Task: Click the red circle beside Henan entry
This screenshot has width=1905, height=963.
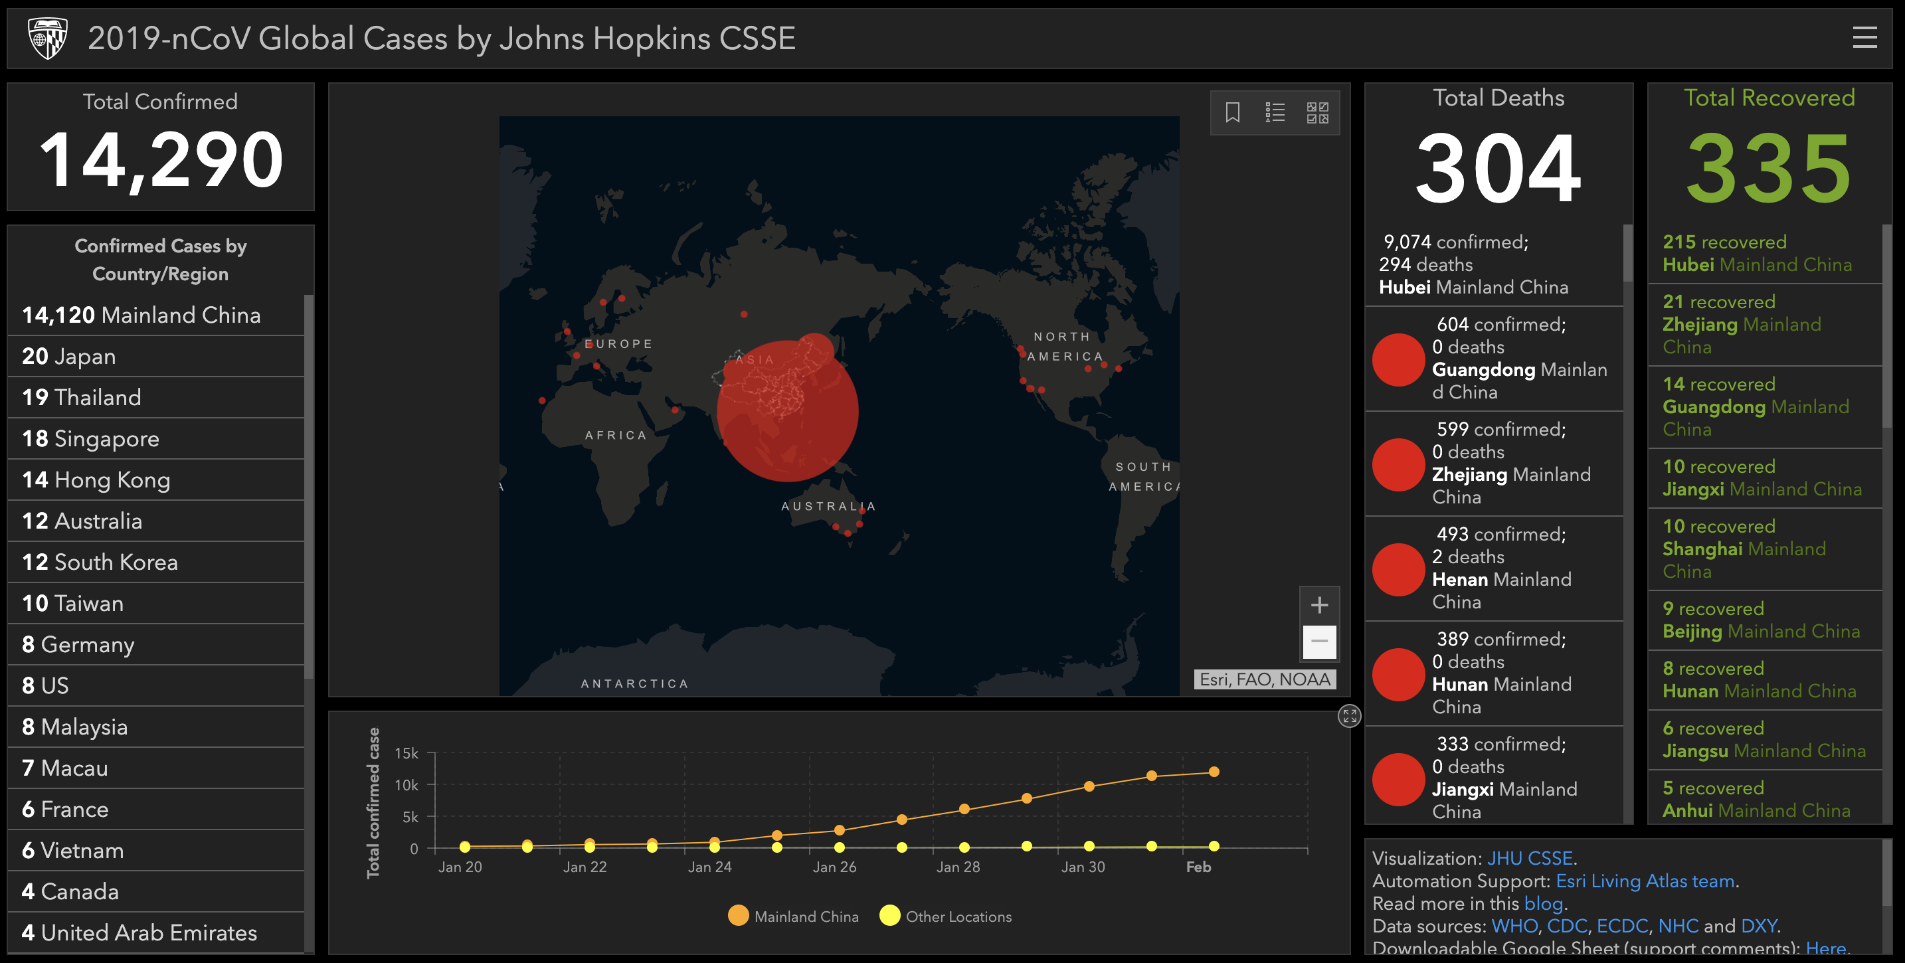Action: [x=1398, y=570]
